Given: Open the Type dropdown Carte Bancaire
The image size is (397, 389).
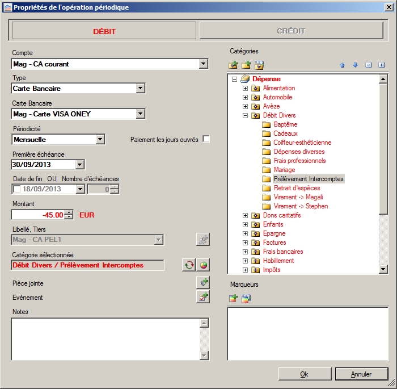Looking at the screenshot, I should tap(140, 89).
